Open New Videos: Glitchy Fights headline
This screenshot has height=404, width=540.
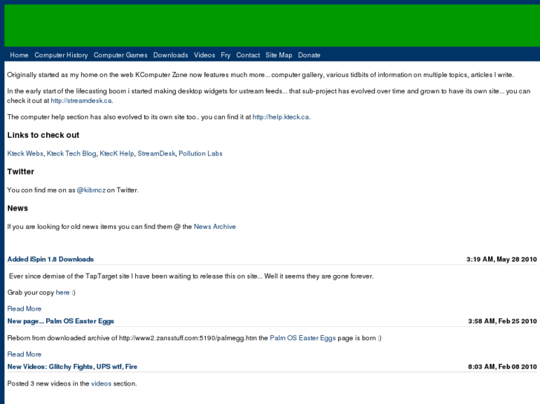coord(72,366)
